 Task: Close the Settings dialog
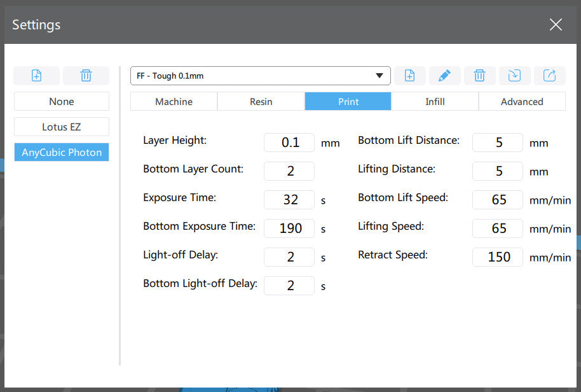556,25
